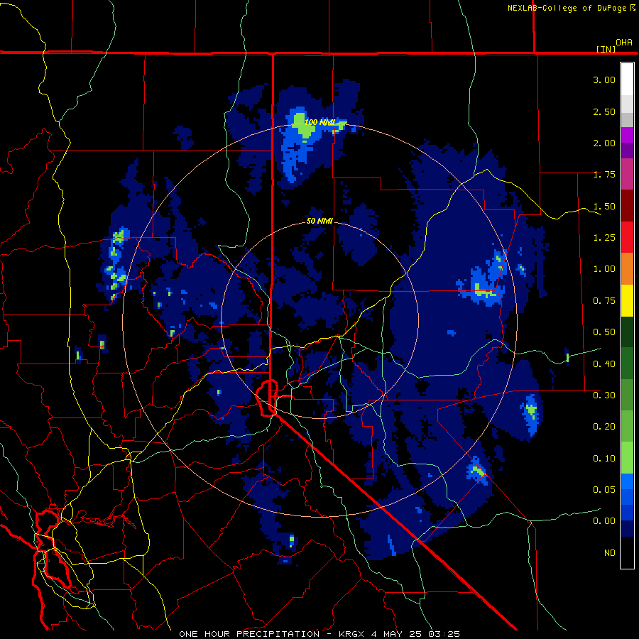Click the [IN] units label

coord(606,49)
